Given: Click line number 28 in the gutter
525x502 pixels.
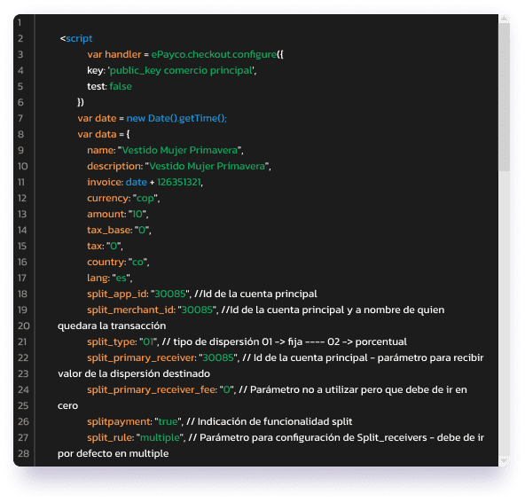Looking at the screenshot, I should coord(23,453).
